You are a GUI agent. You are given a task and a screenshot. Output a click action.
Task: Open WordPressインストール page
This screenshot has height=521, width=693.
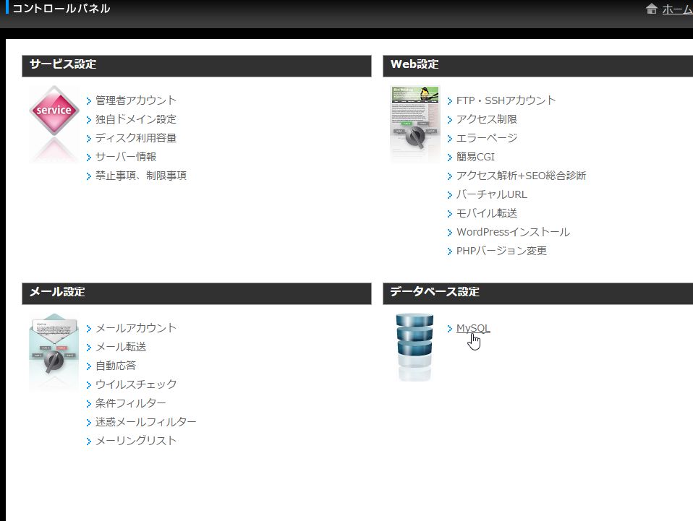513,232
